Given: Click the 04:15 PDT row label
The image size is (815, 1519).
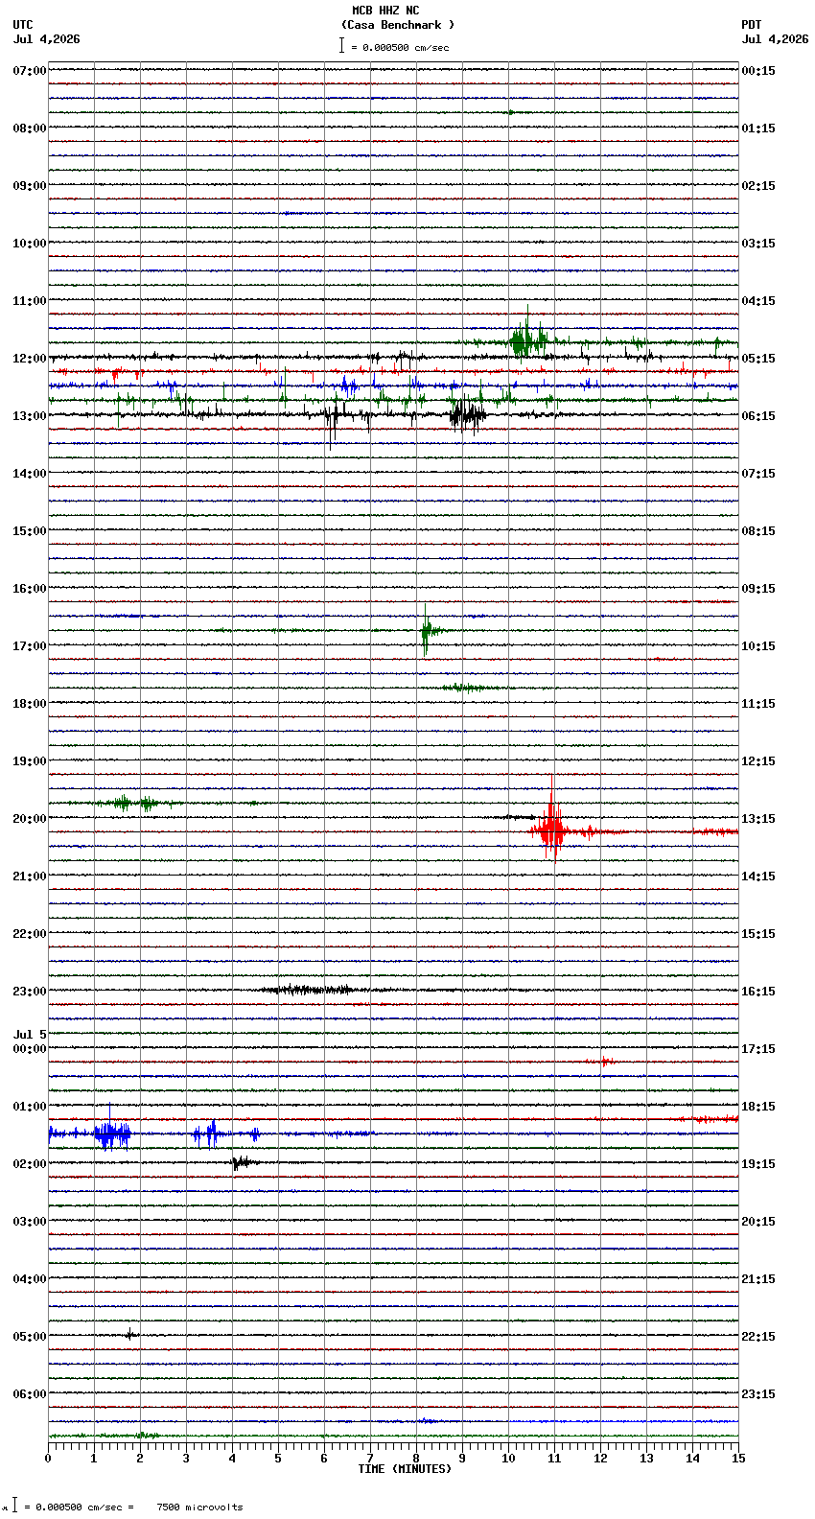Looking at the screenshot, I should (x=758, y=301).
